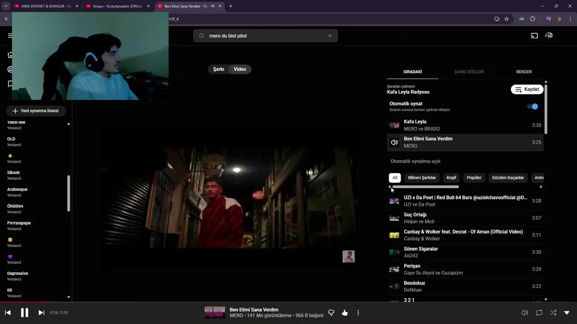The image size is (577, 324).
Task: Like the song with thumbs up
Action: 345,313
